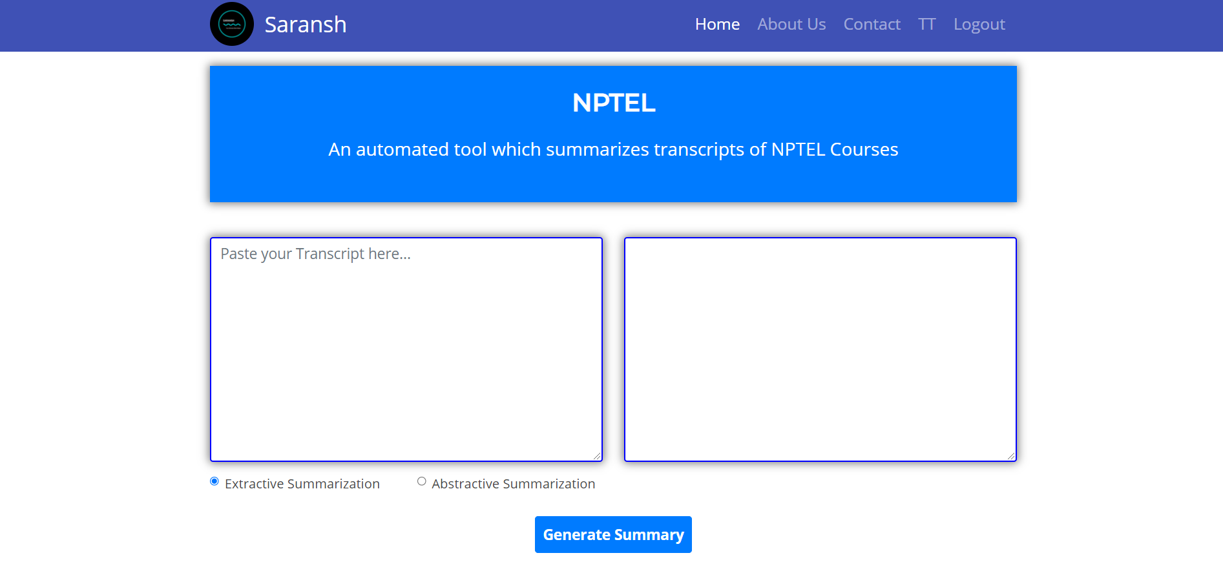
Task: Click the 'An automated tool which summarizes' tagline
Action: point(613,149)
